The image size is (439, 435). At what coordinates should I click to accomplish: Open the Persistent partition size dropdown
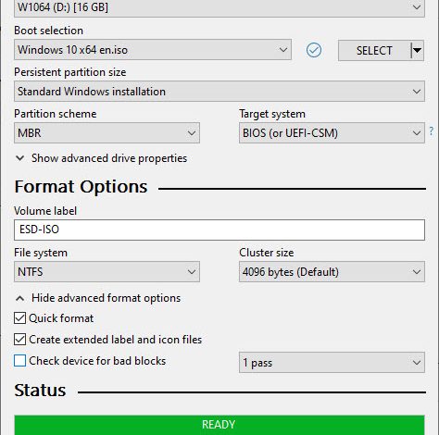coord(219,92)
